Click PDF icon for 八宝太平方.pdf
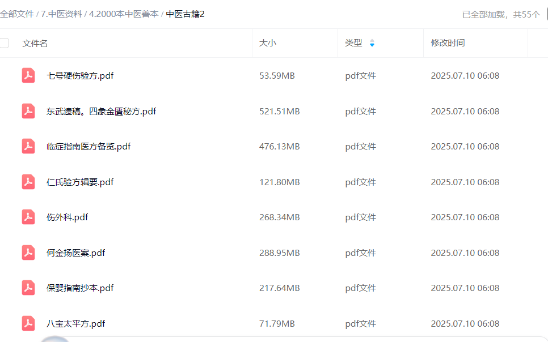The image size is (548, 342). click(28, 323)
